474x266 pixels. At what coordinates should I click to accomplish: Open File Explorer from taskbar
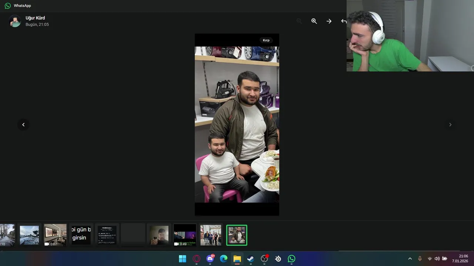[x=237, y=259]
